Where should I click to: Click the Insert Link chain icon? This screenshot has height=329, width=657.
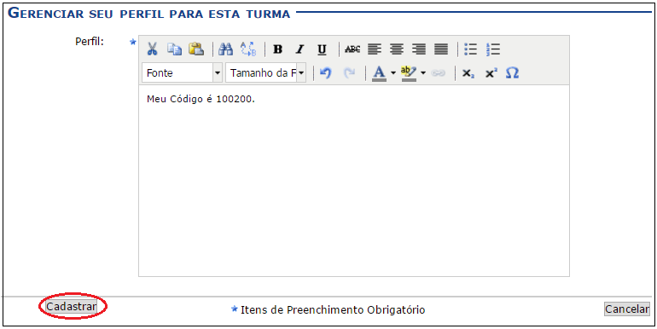(x=438, y=73)
